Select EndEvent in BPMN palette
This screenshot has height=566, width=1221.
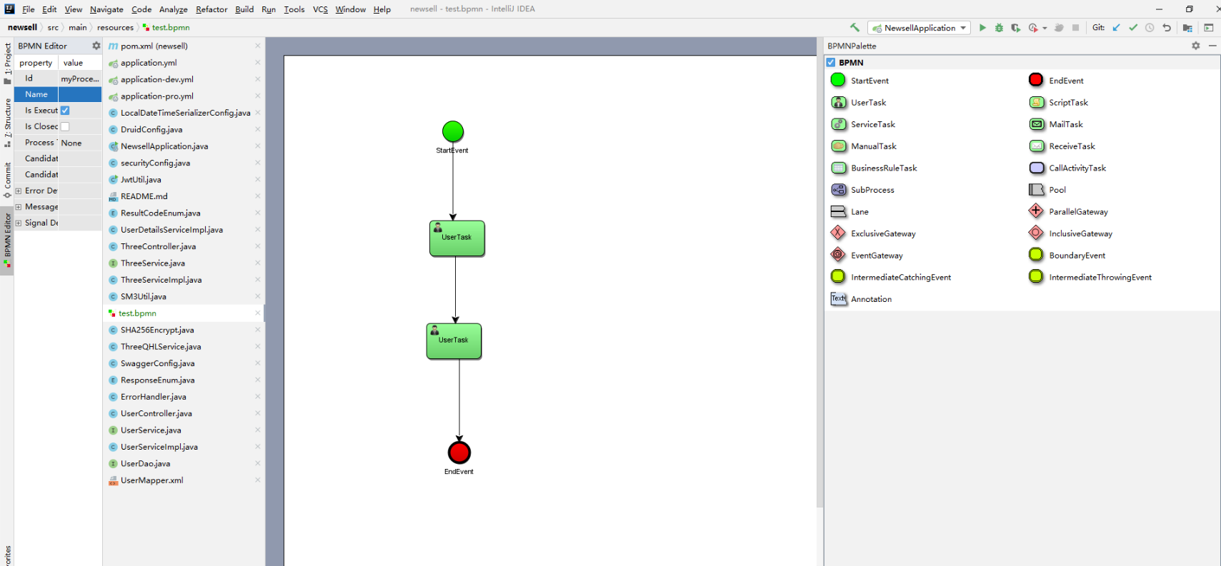click(1056, 80)
